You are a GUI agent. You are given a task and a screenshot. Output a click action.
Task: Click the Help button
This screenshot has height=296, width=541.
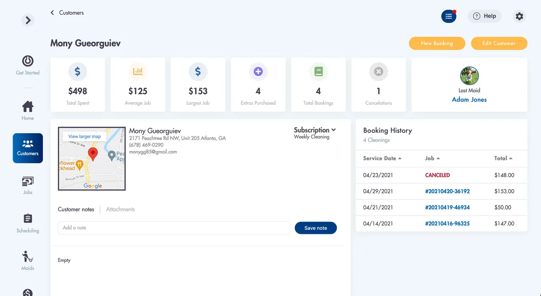484,16
